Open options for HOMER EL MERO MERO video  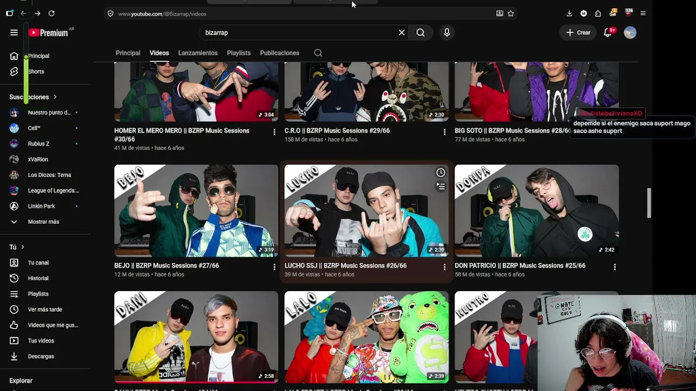coord(274,132)
